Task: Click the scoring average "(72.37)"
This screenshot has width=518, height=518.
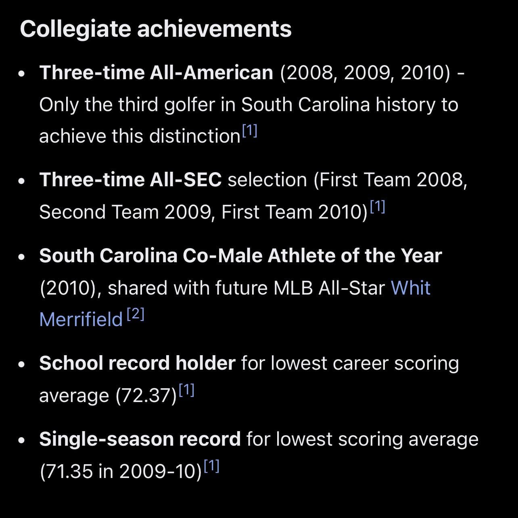Action: pyautogui.click(x=146, y=395)
